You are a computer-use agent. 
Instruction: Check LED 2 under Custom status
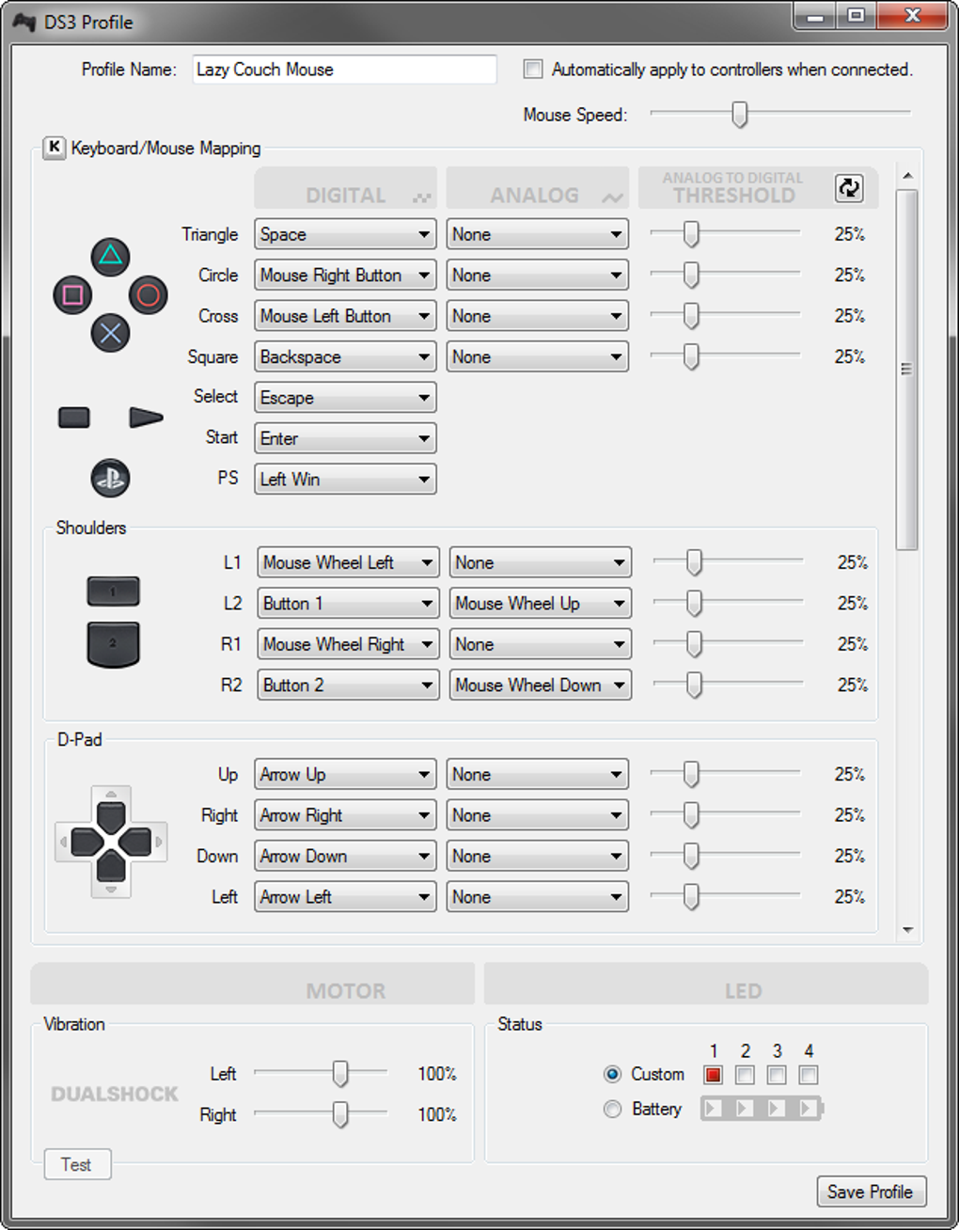coord(745,1075)
